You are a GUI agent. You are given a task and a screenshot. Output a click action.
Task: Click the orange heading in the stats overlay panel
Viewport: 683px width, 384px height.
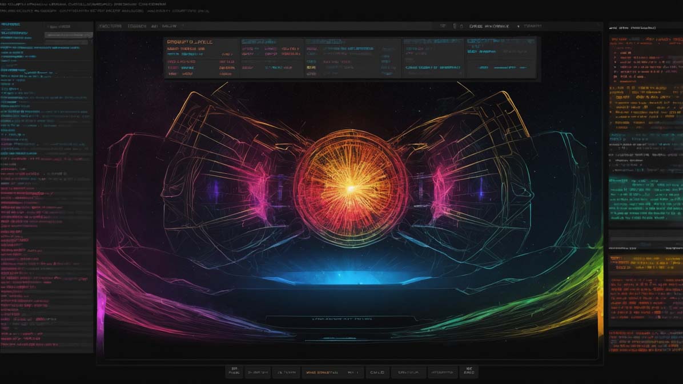tap(189, 42)
